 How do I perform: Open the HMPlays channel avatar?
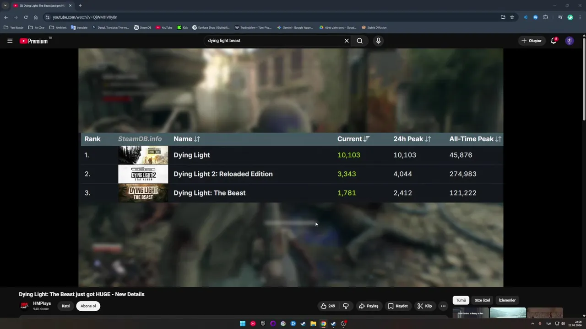click(24, 306)
